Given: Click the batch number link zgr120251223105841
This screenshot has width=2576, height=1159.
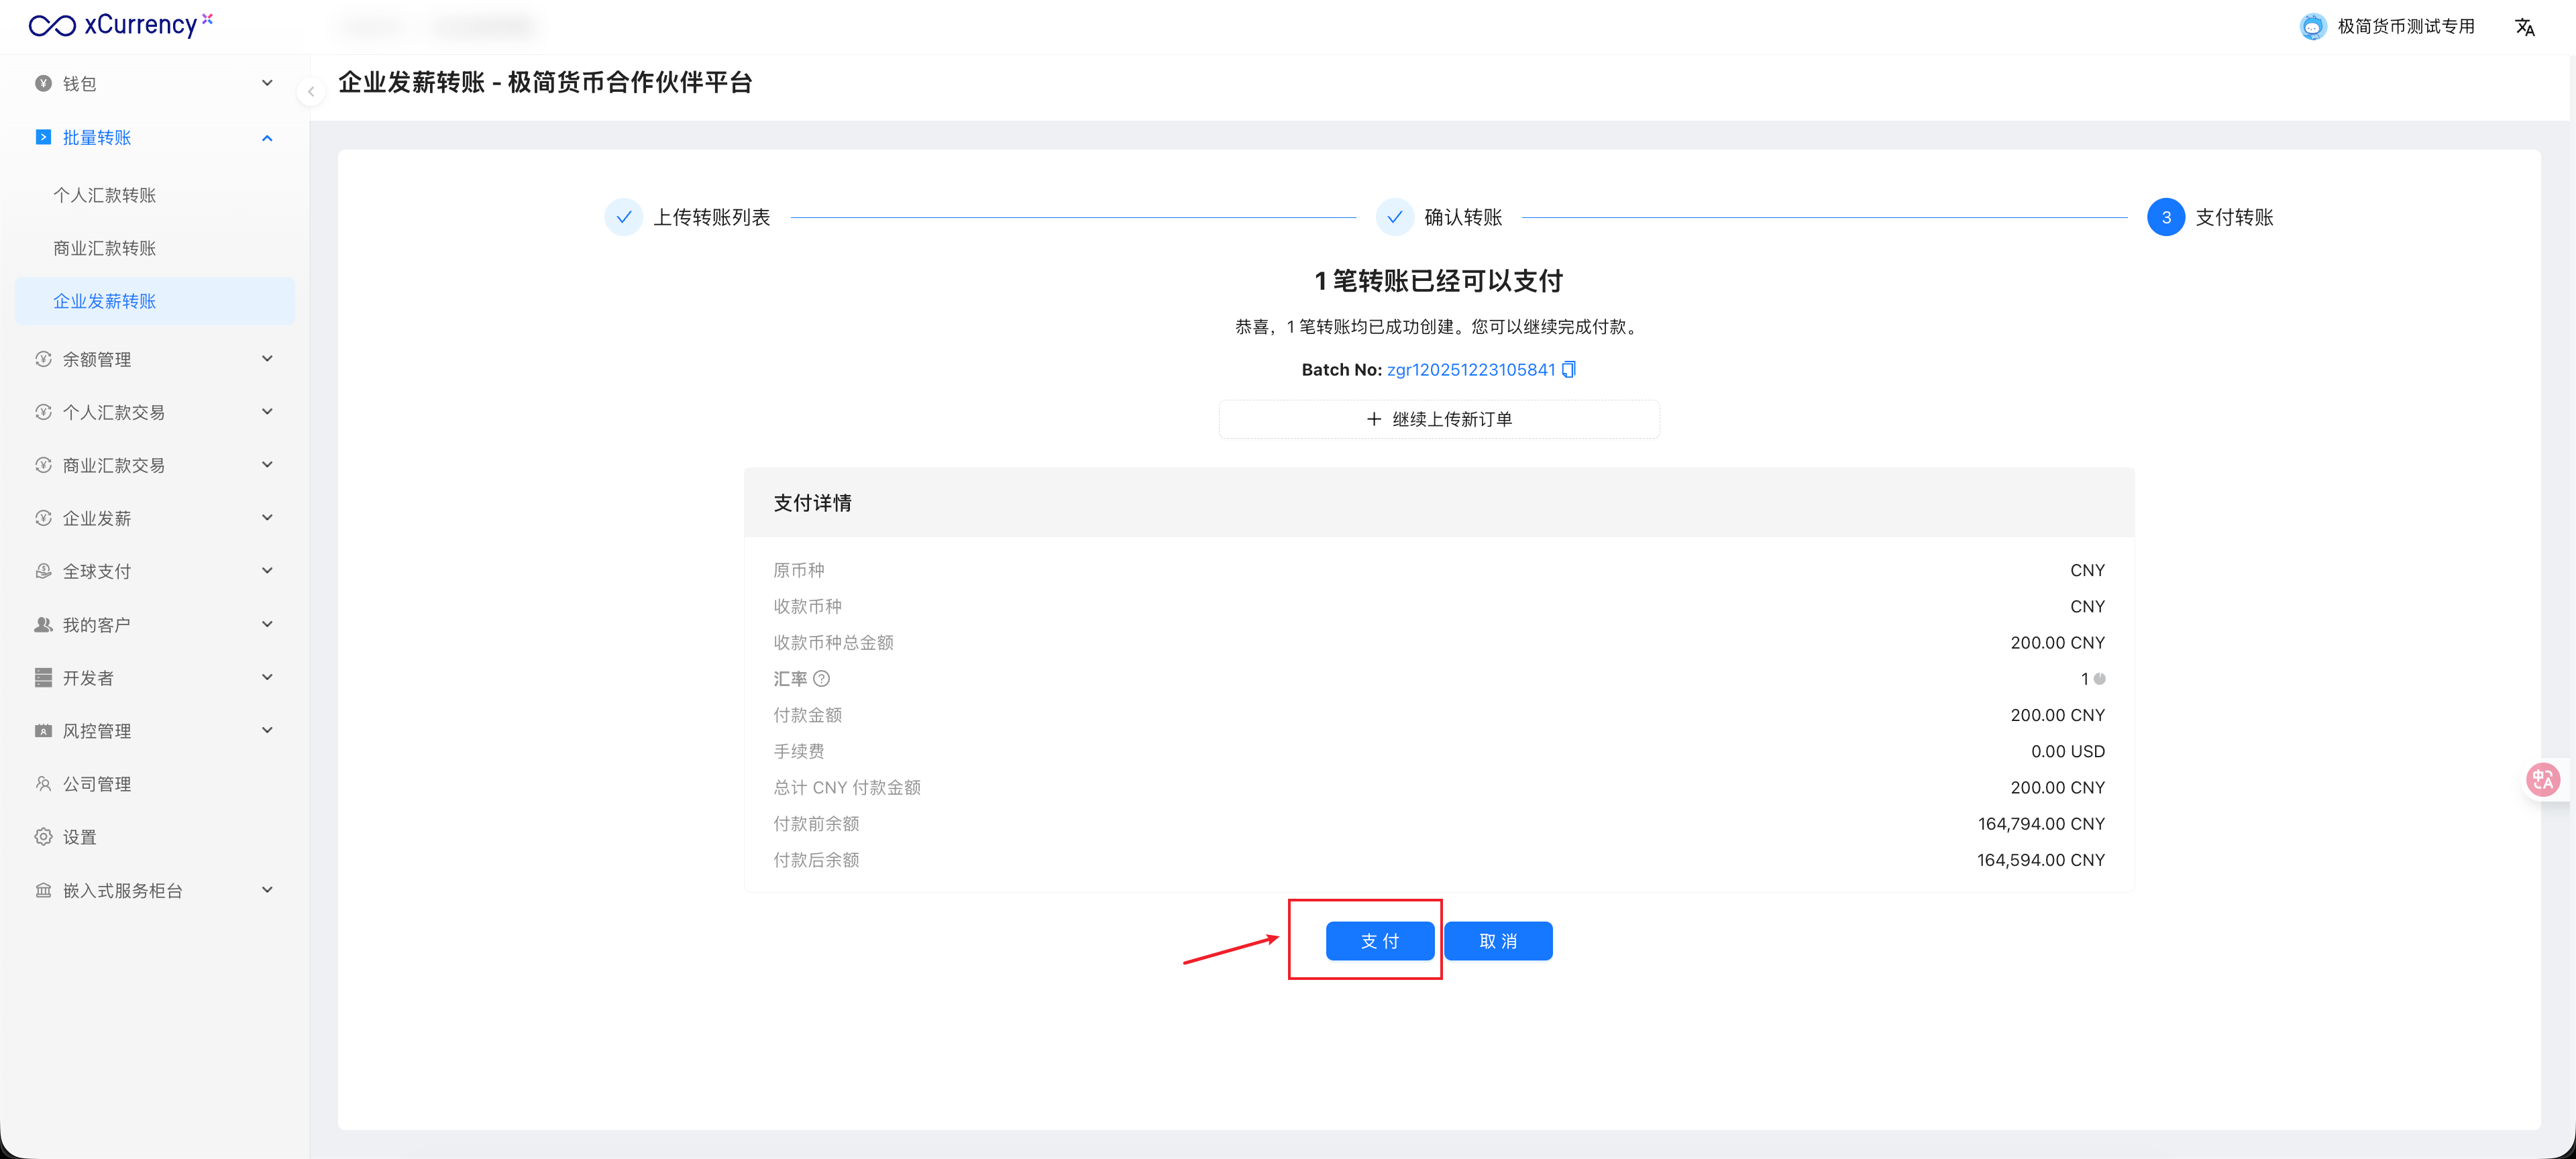Looking at the screenshot, I should [1470, 369].
